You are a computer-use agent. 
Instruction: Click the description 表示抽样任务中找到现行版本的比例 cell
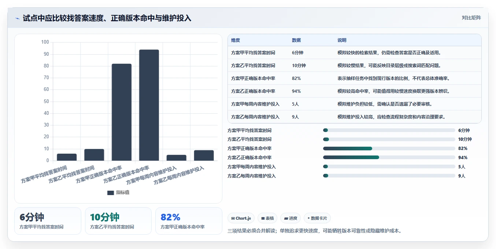tap(393, 78)
